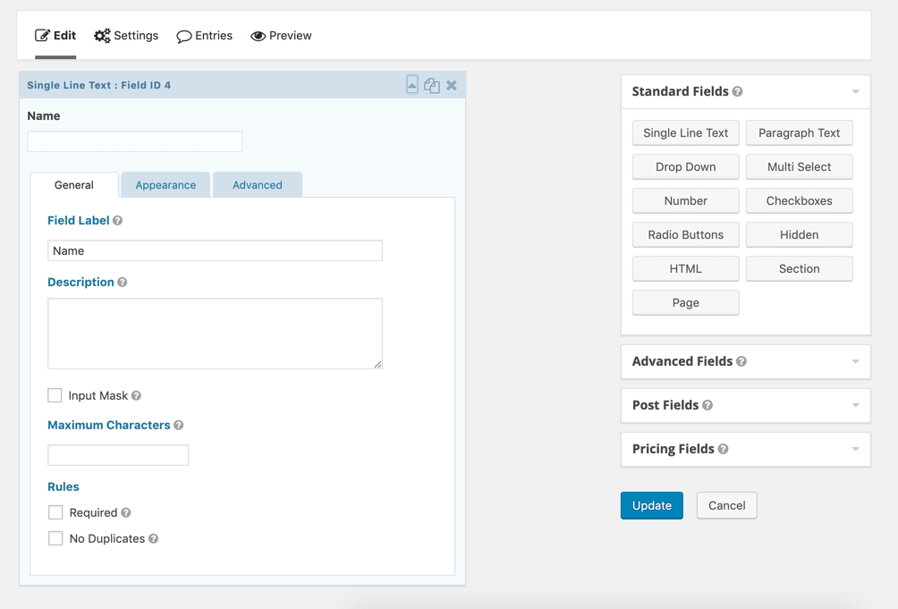Add an HTML field

pos(685,268)
